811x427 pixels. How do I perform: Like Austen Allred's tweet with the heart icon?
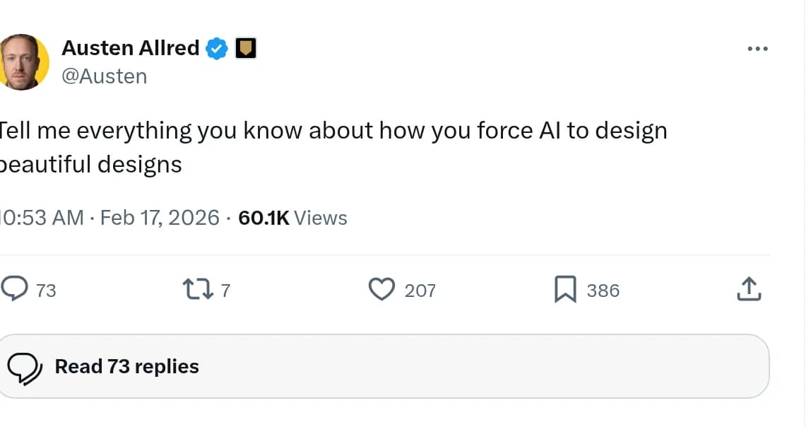381,289
